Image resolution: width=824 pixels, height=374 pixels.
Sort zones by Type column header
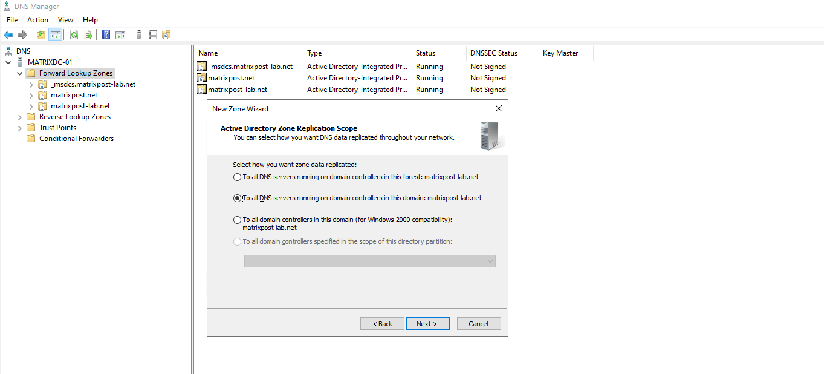pos(357,53)
